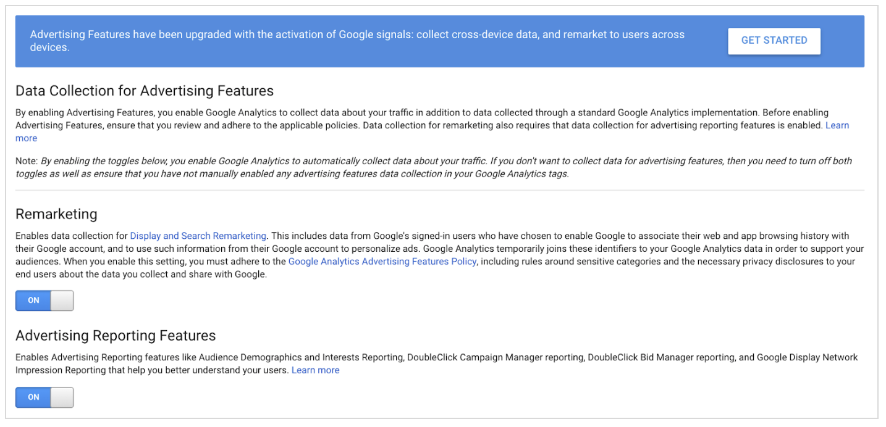Click the grey handle of Remarketing toggle
Screen dimensions: 886x427
click(62, 301)
